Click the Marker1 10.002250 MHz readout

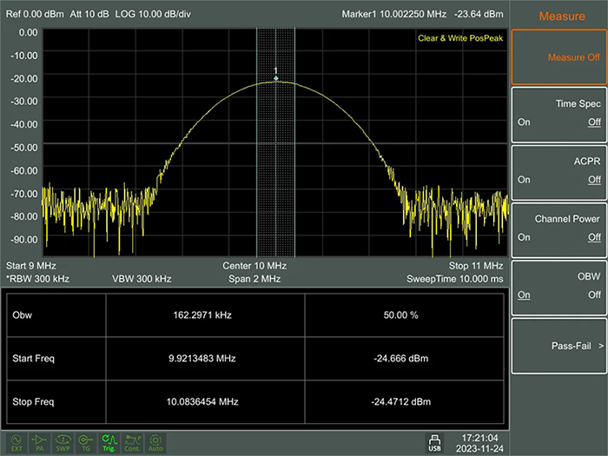tap(393, 14)
